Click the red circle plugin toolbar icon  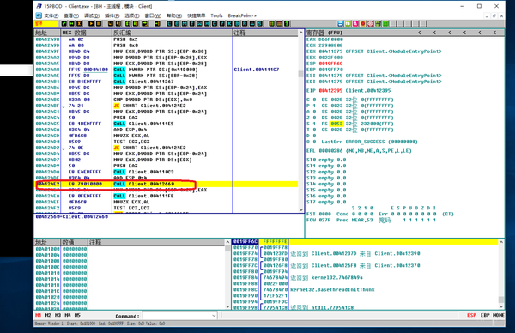[363, 24]
